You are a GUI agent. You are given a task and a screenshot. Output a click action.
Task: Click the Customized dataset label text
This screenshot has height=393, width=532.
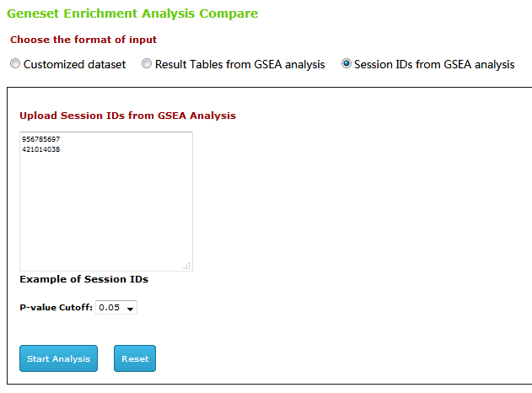(74, 64)
